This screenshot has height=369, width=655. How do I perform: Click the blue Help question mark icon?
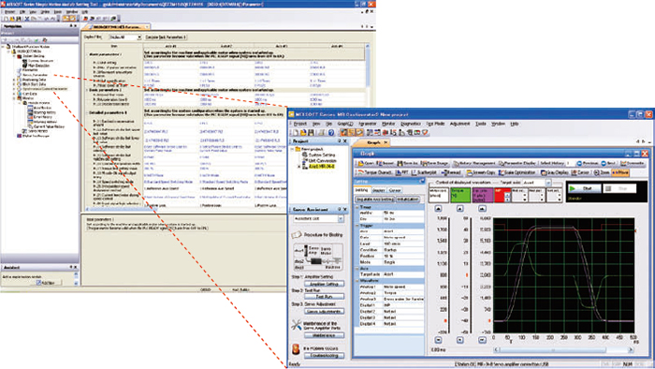pyautogui.click(x=331, y=132)
